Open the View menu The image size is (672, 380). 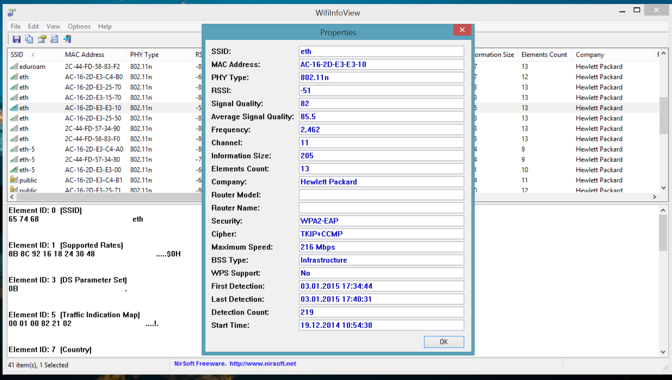point(53,26)
